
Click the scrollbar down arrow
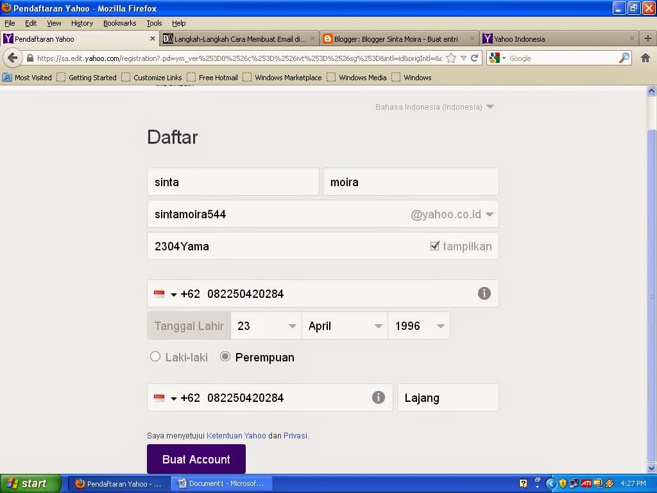coord(652,468)
